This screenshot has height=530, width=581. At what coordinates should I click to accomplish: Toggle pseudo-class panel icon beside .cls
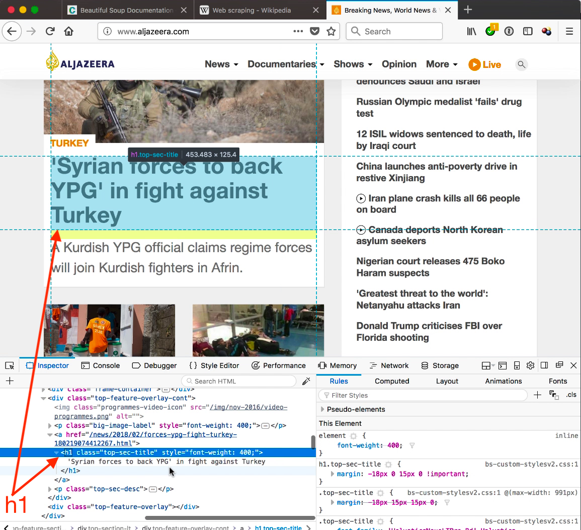554,395
